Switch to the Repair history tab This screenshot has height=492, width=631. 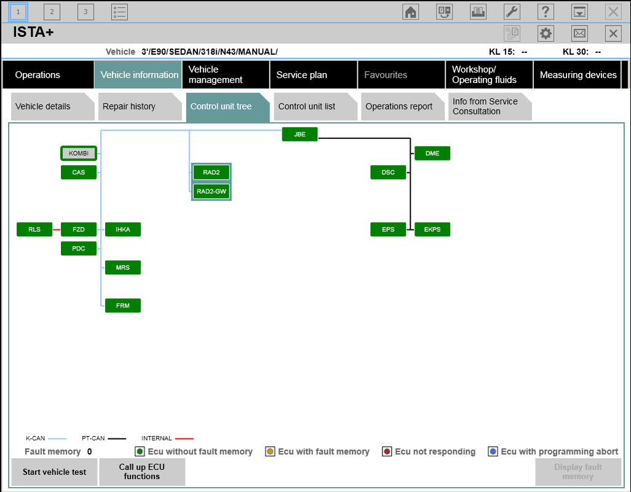[x=140, y=106]
